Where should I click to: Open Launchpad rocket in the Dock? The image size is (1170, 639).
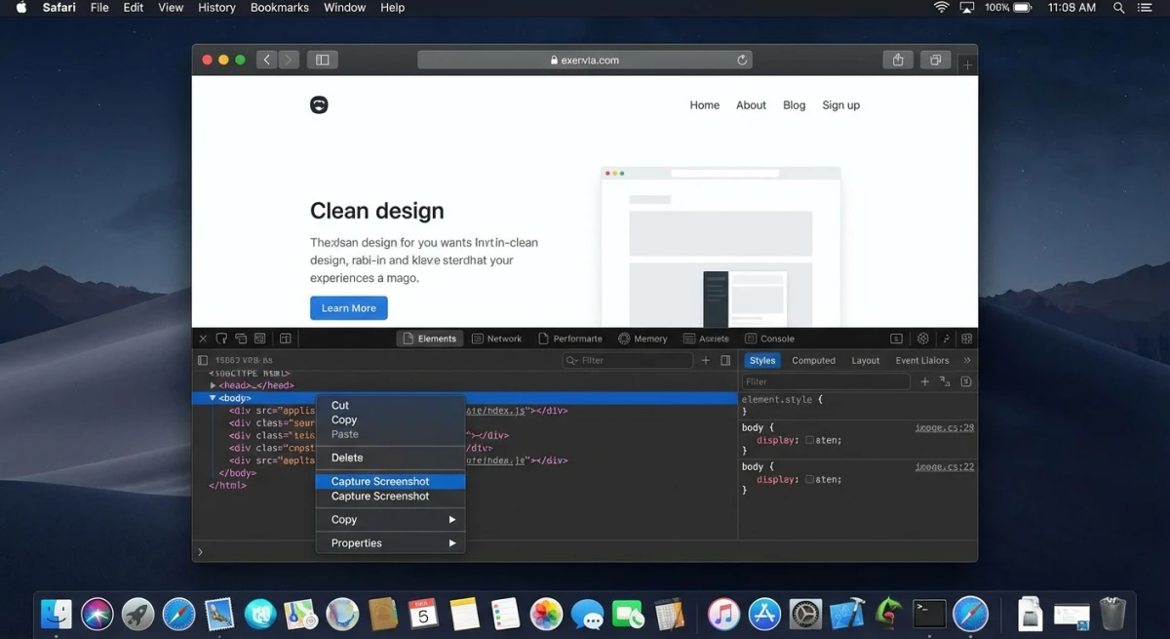138,614
